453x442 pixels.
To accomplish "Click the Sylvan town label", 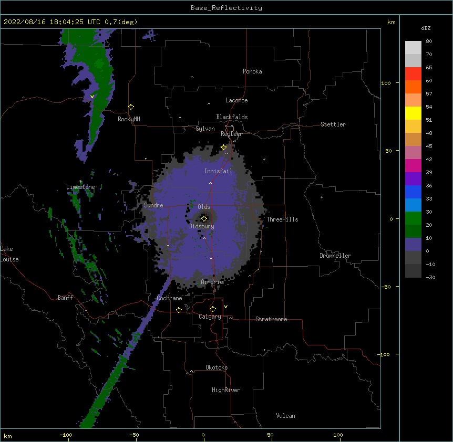I will pos(205,129).
